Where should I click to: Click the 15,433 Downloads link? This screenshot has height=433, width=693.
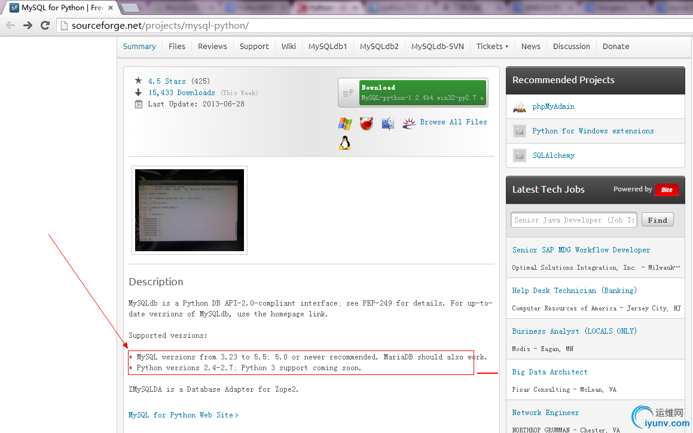(182, 93)
